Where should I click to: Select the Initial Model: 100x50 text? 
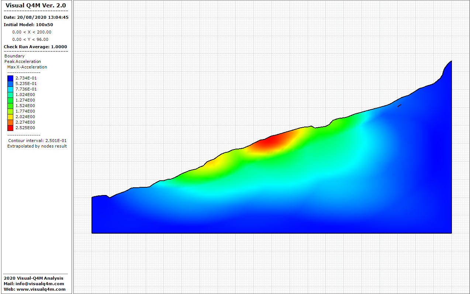click(x=28, y=25)
